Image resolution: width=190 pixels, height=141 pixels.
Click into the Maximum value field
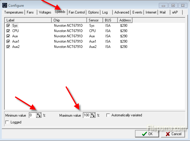87,115
